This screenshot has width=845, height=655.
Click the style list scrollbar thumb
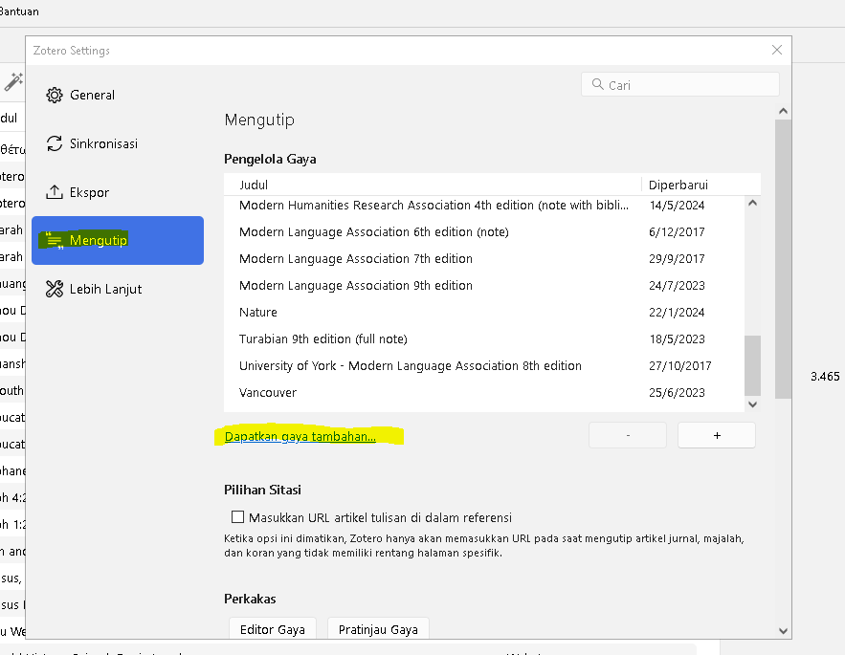pos(753,365)
